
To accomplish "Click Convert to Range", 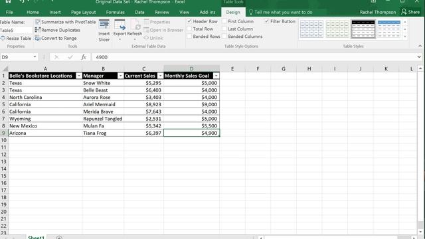I will (x=56, y=39).
